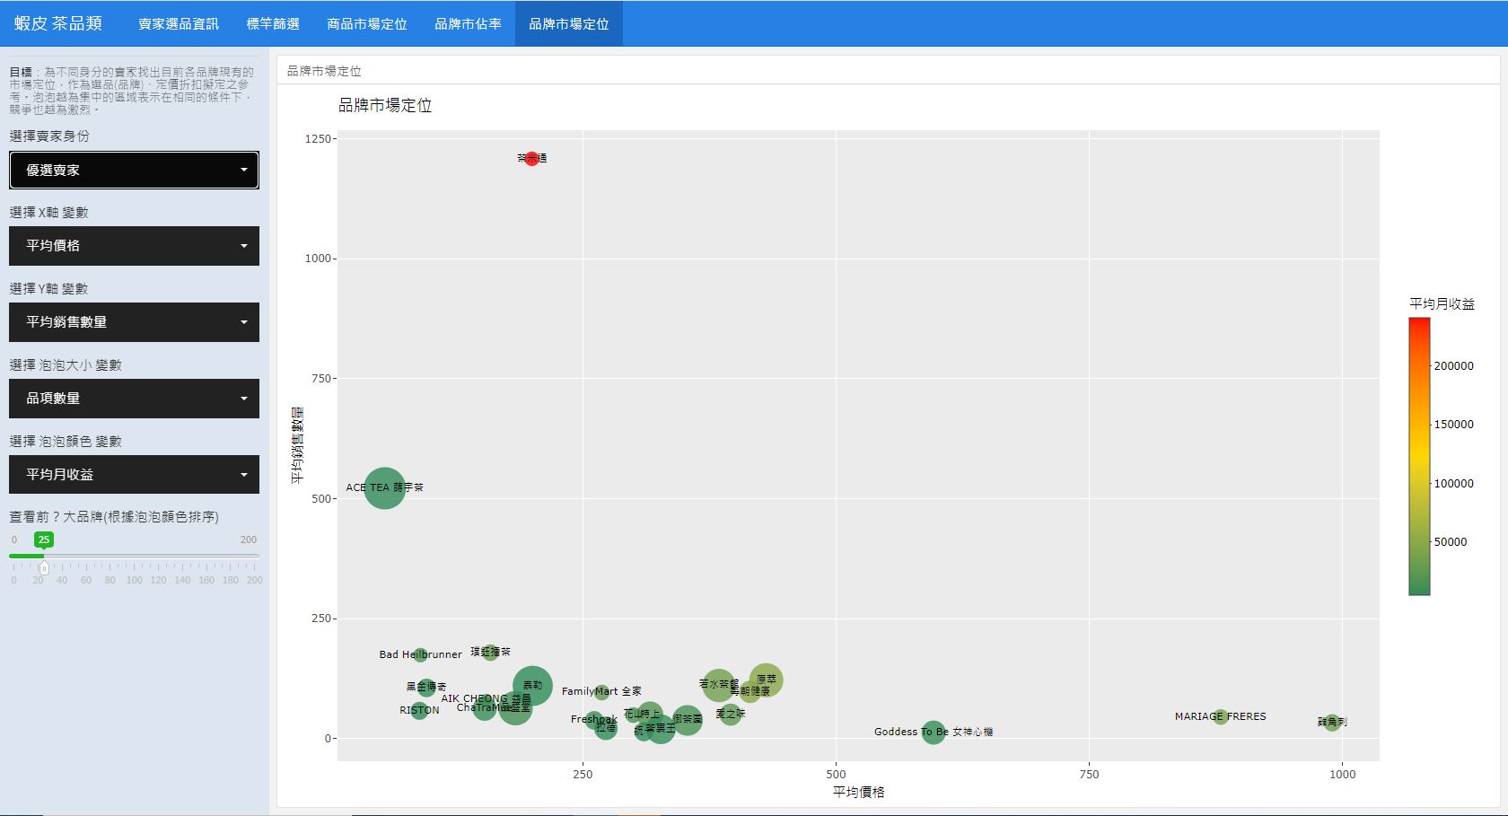Click the 璞草園茶 bubble
Image resolution: width=1508 pixels, height=816 pixels.
(490, 653)
